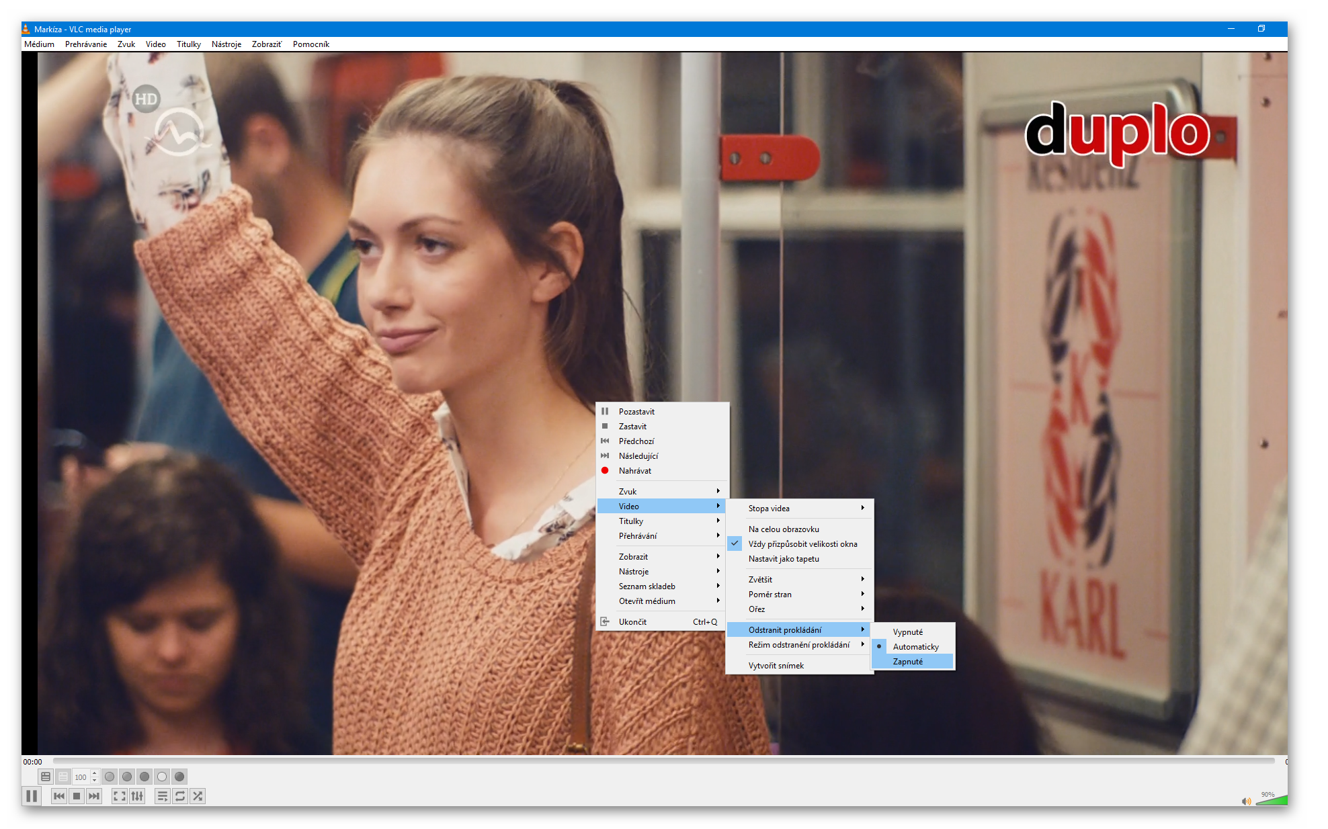Go to previous media button
The image size is (1328, 829).
pyautogui.click(x=59, y=796)
